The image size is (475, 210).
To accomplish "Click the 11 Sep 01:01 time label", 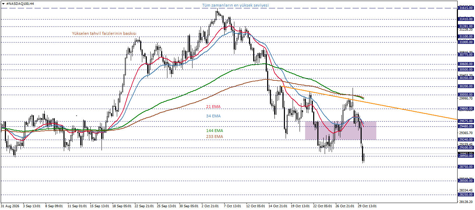I will pos(77,206).
